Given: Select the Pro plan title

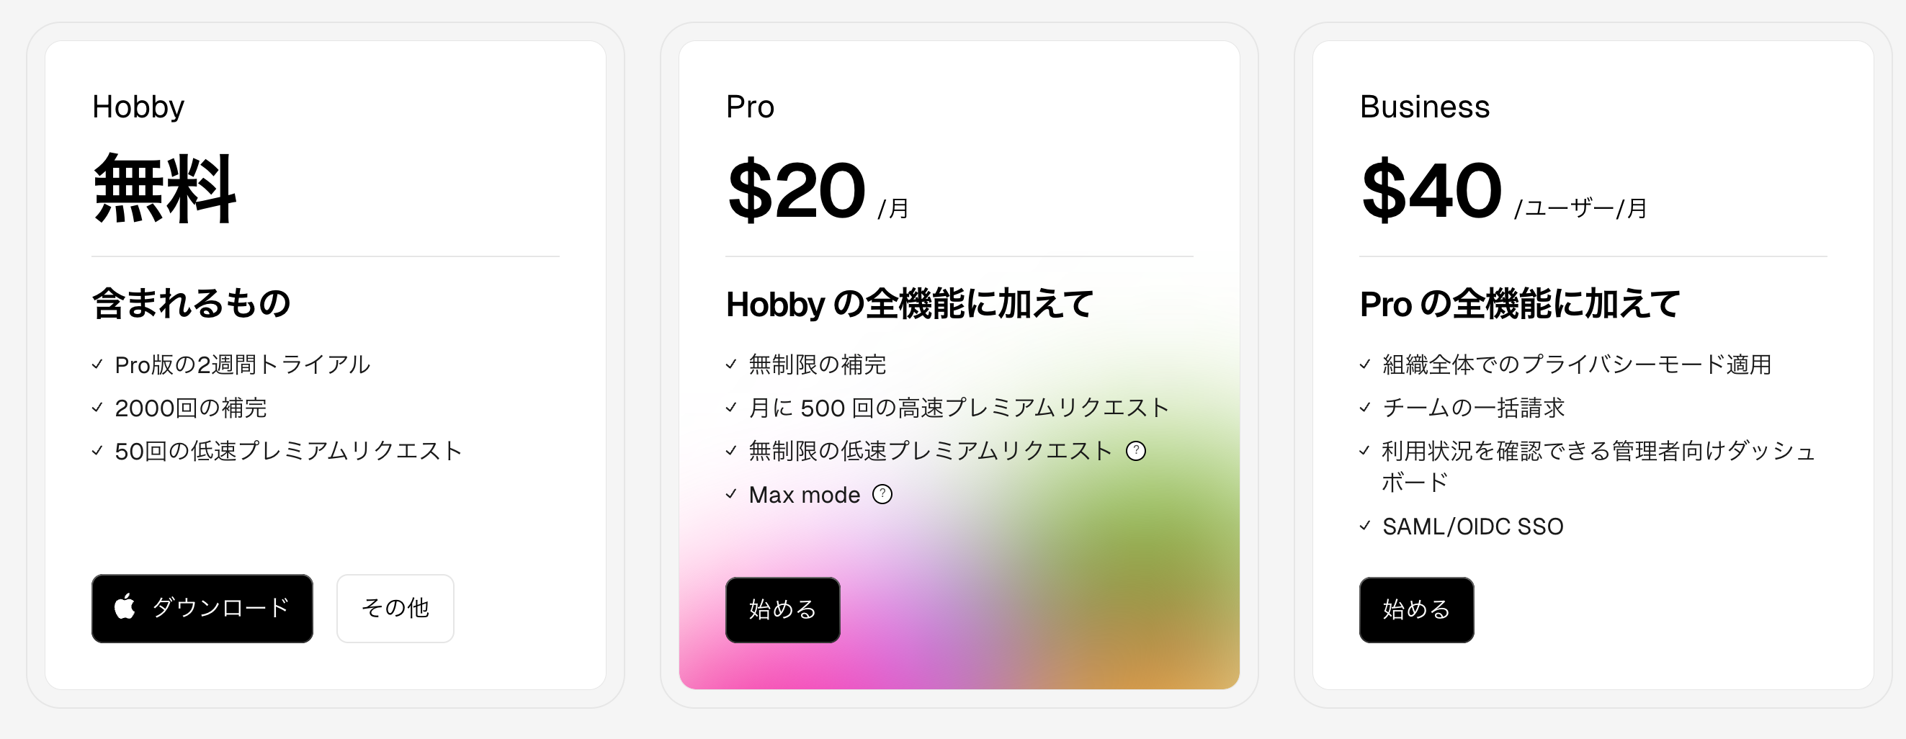Looking at the screenshot, I should [x=751, y=107].
